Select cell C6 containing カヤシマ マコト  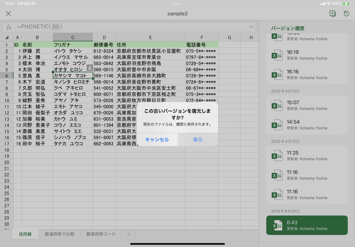coord(73,75)
